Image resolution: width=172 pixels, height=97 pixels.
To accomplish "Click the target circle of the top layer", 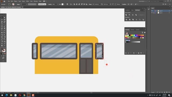I will tap(169, 11).
